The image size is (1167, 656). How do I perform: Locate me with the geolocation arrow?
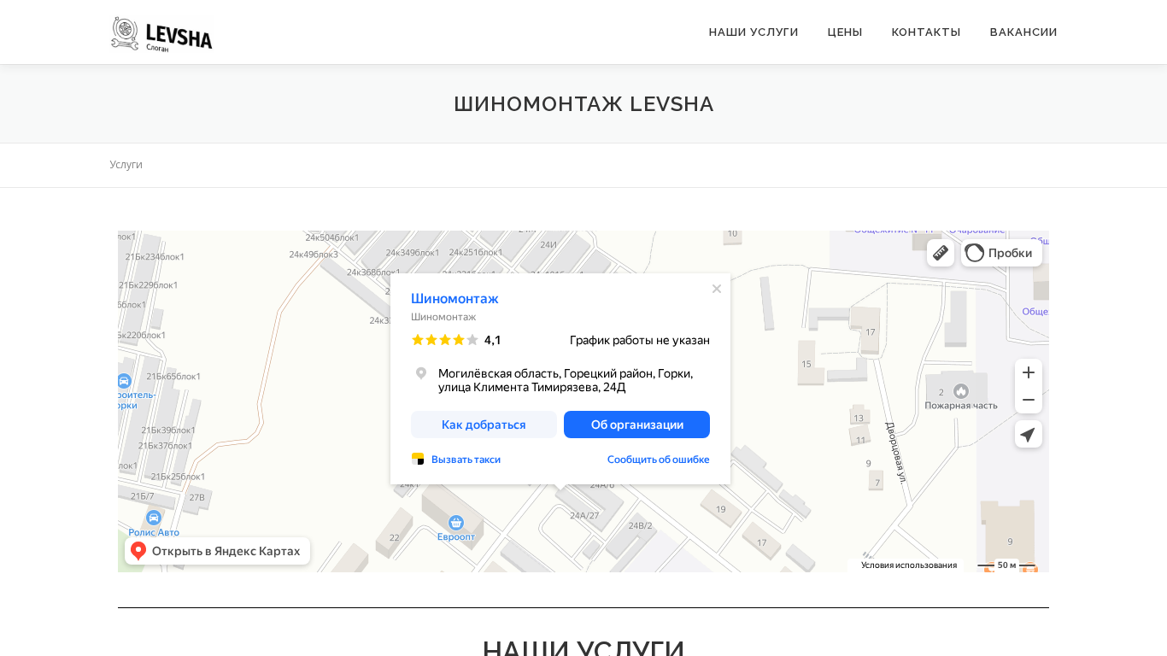pos(1029,434)
